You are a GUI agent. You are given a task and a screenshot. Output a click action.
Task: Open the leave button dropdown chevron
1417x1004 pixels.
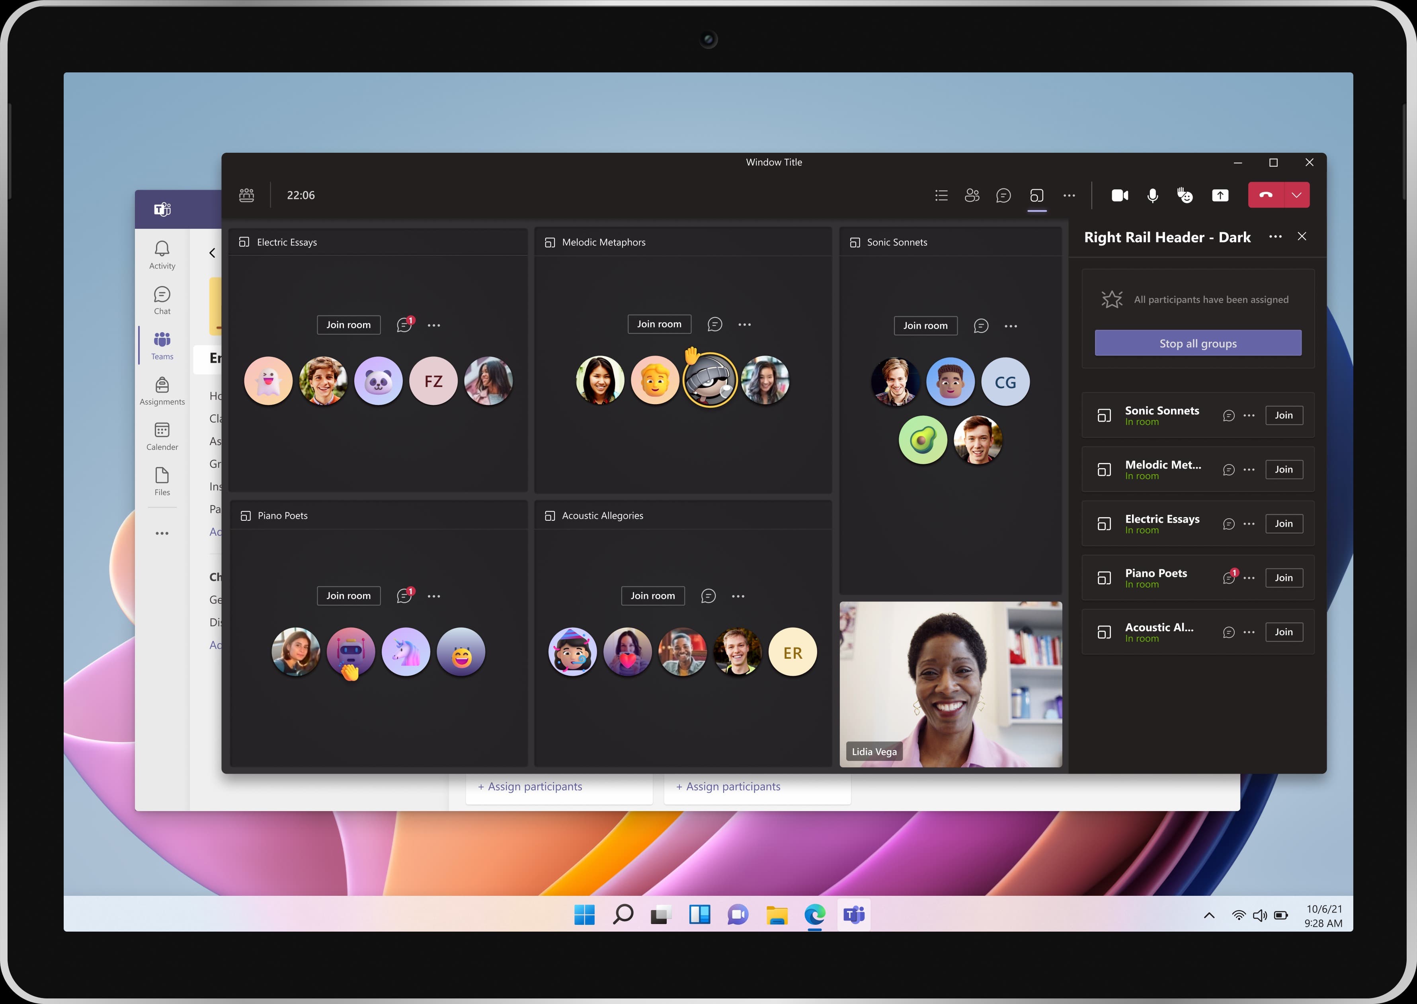[1298, 195]
